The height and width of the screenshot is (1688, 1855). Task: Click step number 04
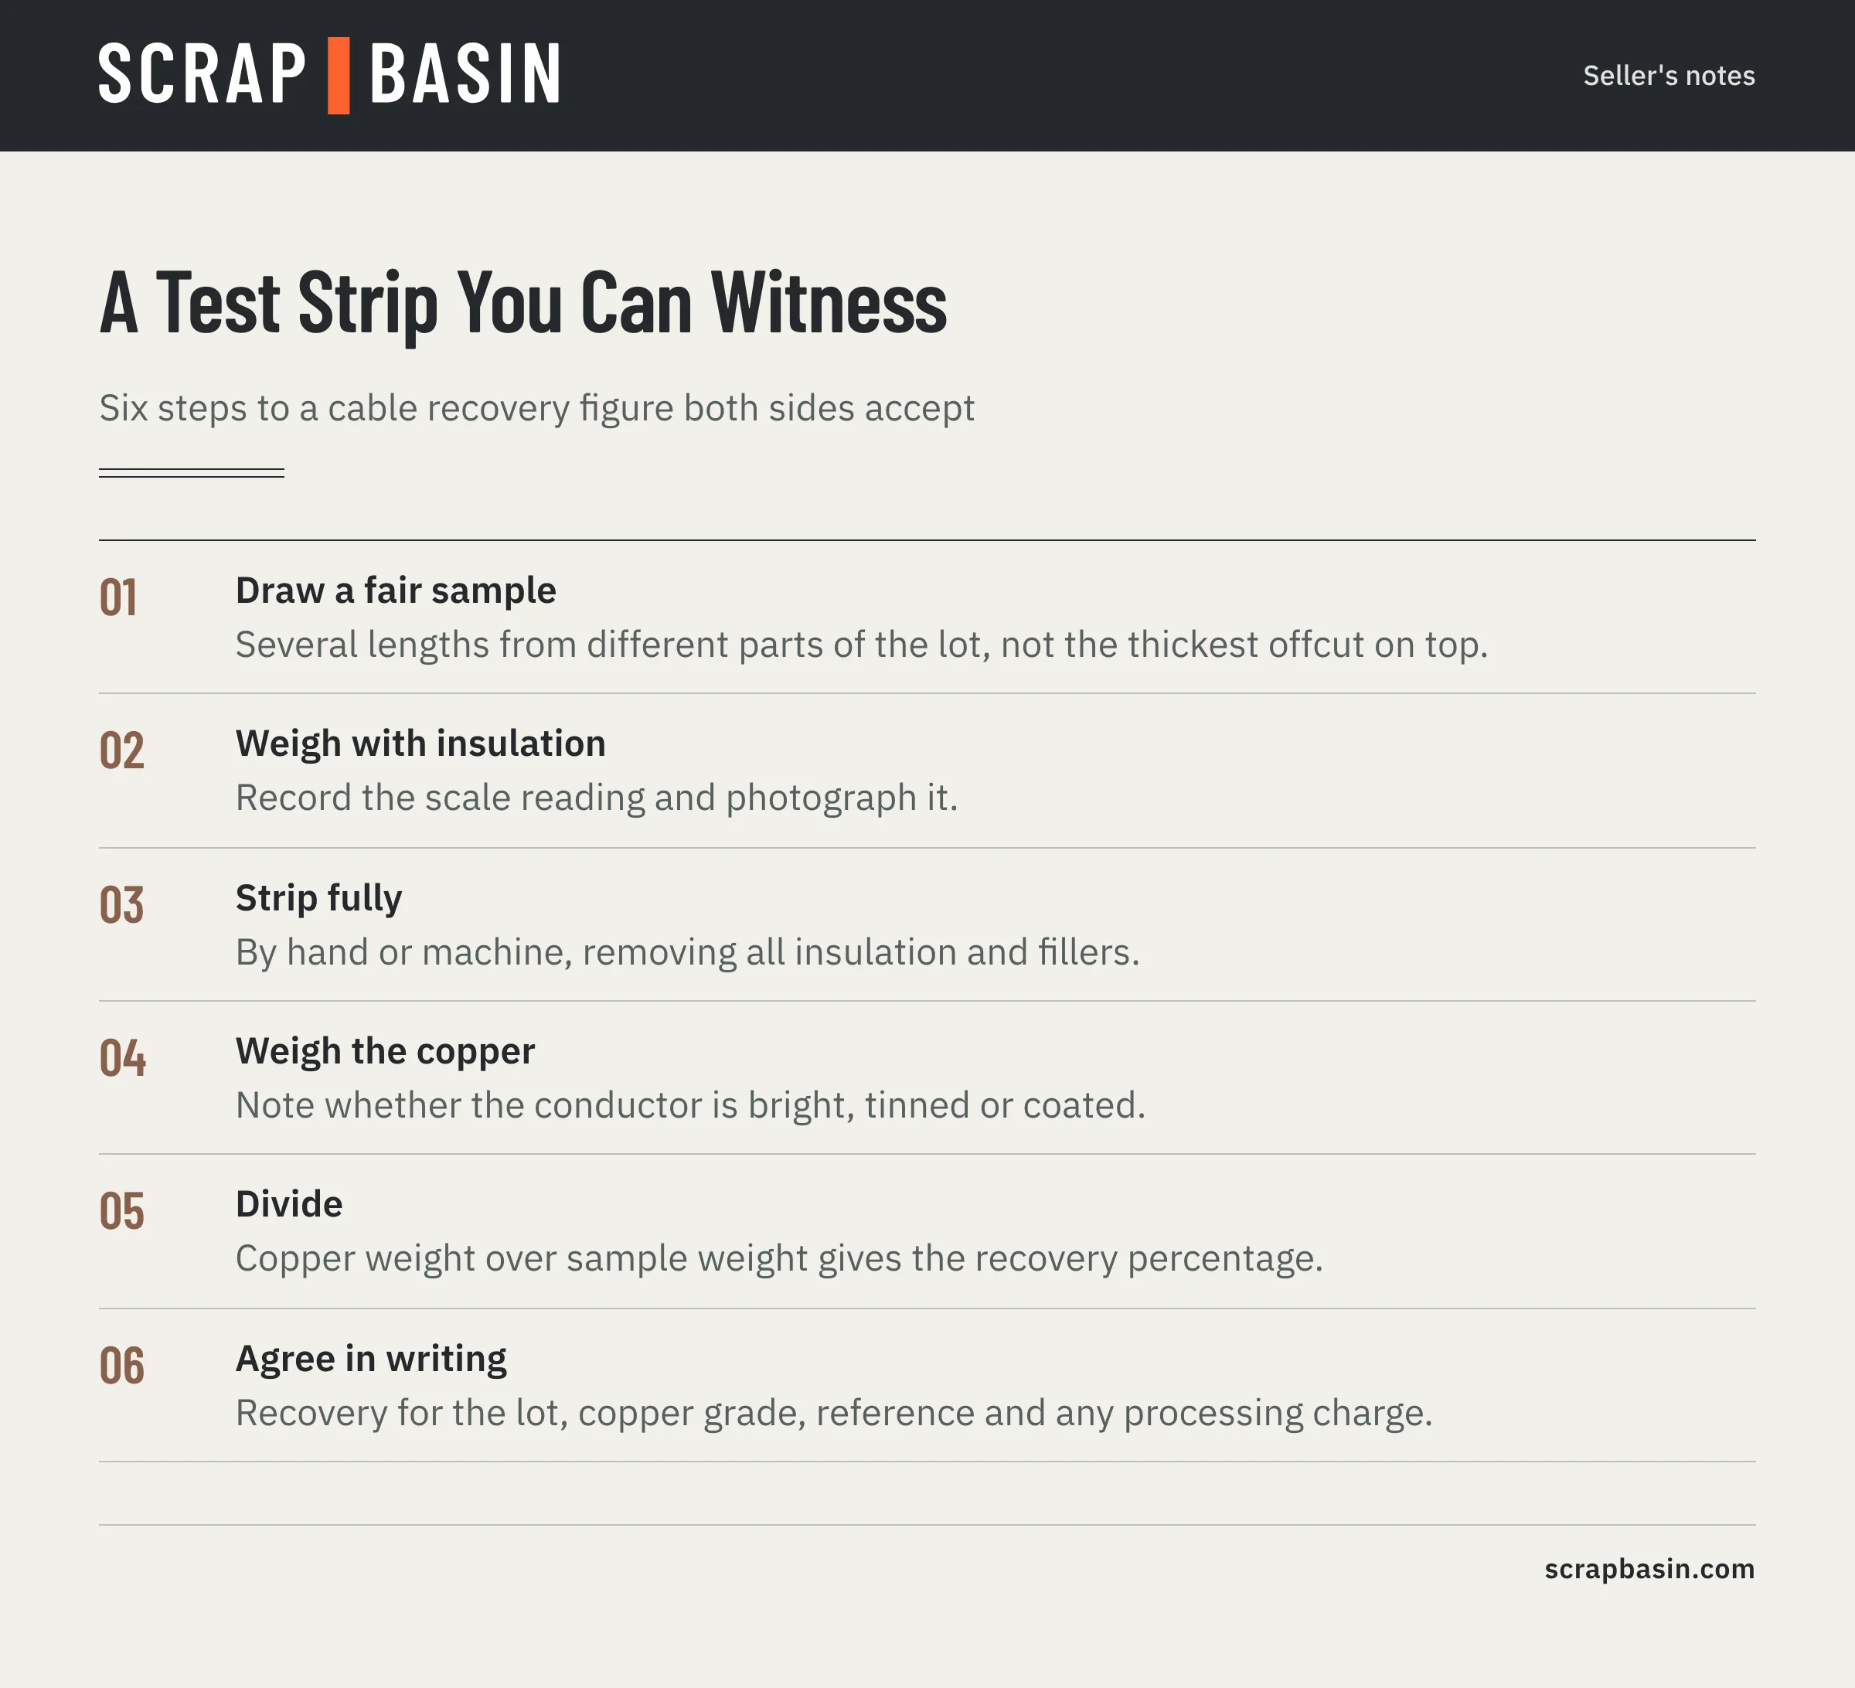(122, 1059)
